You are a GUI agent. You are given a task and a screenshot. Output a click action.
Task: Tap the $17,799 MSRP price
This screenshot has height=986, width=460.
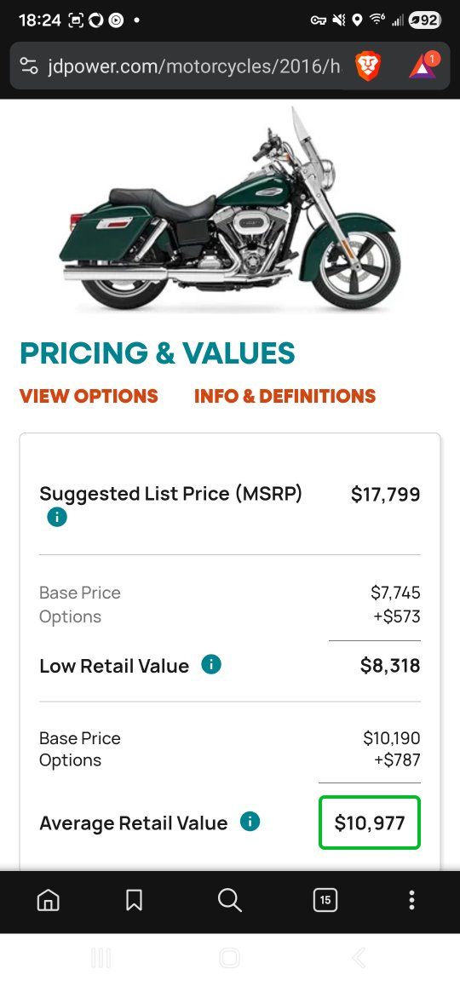coord(385,494)
